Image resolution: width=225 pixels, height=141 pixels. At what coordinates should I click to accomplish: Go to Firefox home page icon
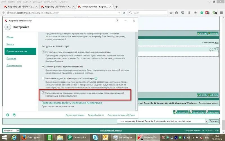point(195,13)
